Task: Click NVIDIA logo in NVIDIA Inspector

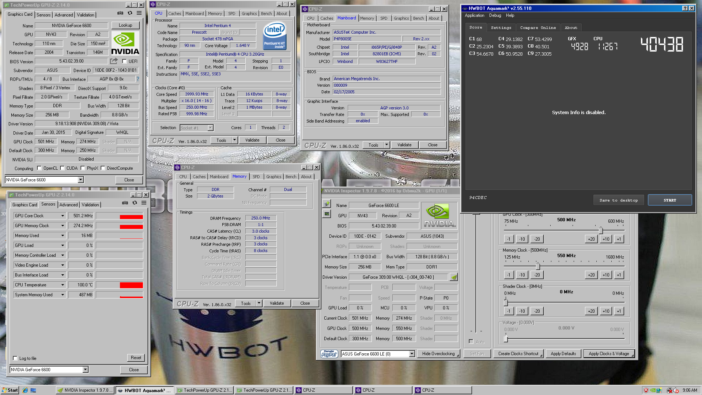Action: 439,216
